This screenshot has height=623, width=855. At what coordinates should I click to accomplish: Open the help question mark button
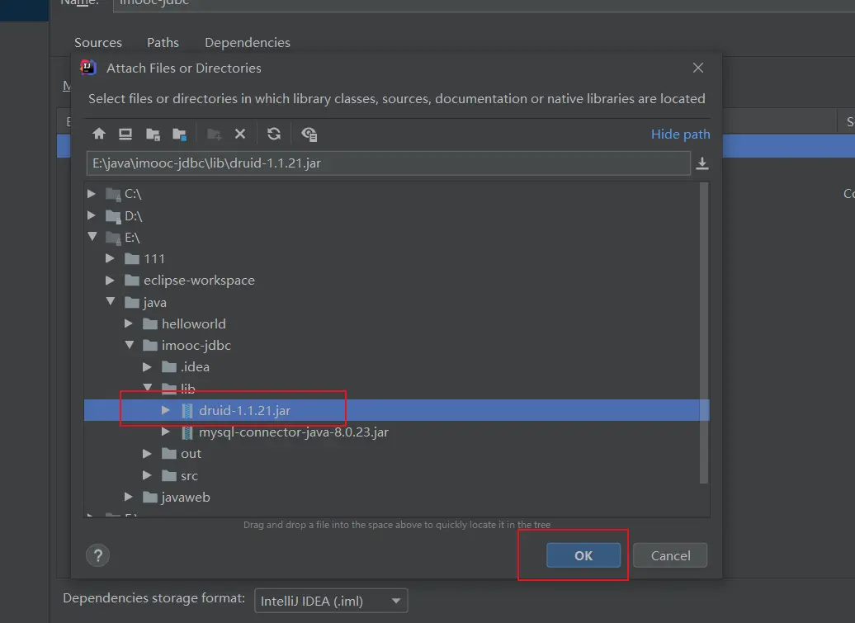click(98, 555)
